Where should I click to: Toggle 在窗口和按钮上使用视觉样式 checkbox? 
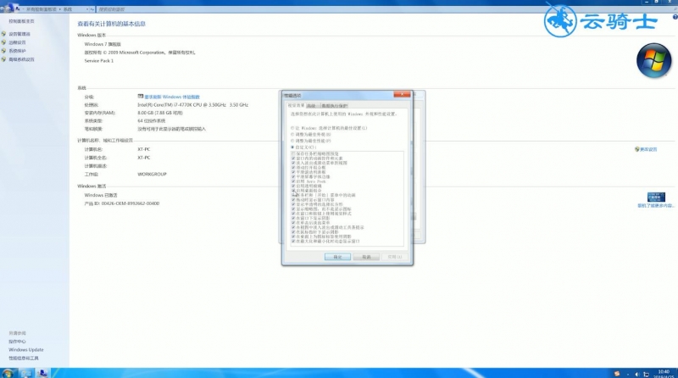(293, 214)
